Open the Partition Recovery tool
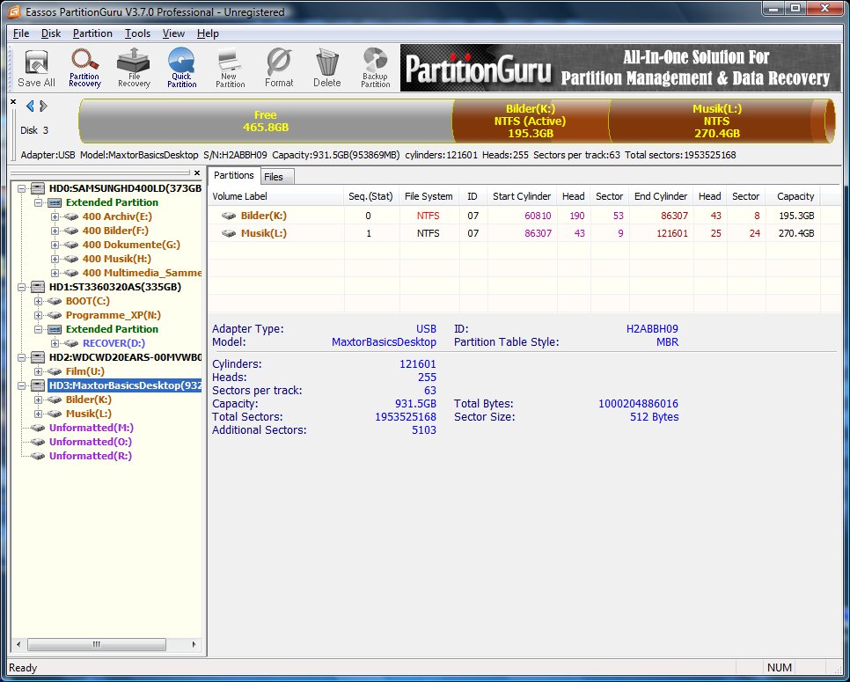This screenshot has height=682, width=850. point(84,69)
